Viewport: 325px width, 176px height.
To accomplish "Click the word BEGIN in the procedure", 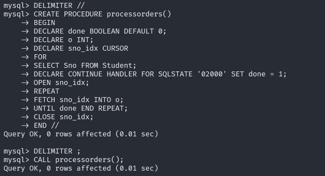I will [x=44, y=23].
